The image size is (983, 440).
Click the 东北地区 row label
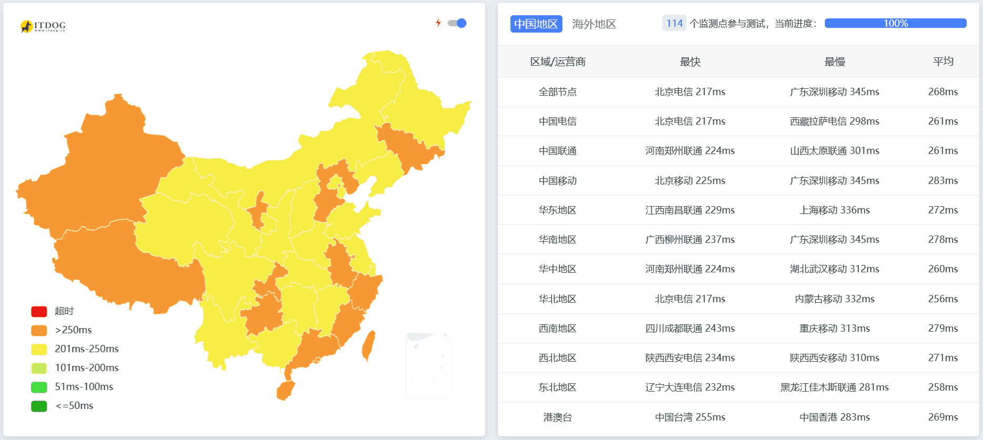(x=558, y=387)
